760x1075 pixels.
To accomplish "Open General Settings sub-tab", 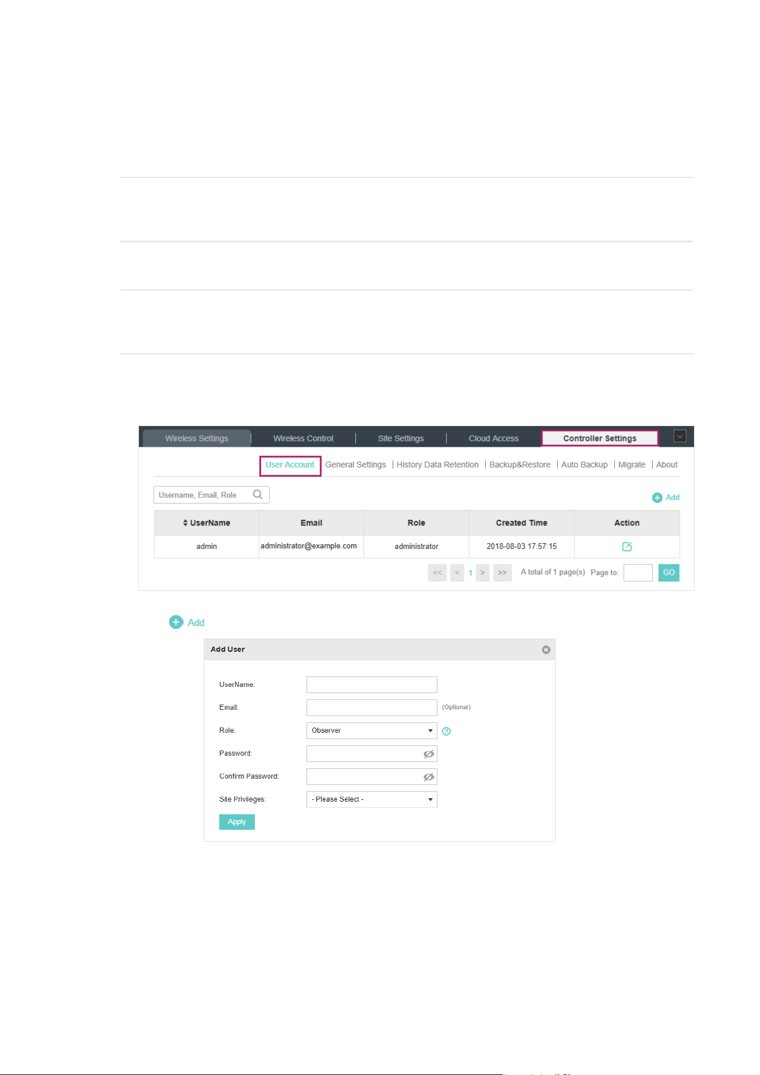I will (355, 465).
